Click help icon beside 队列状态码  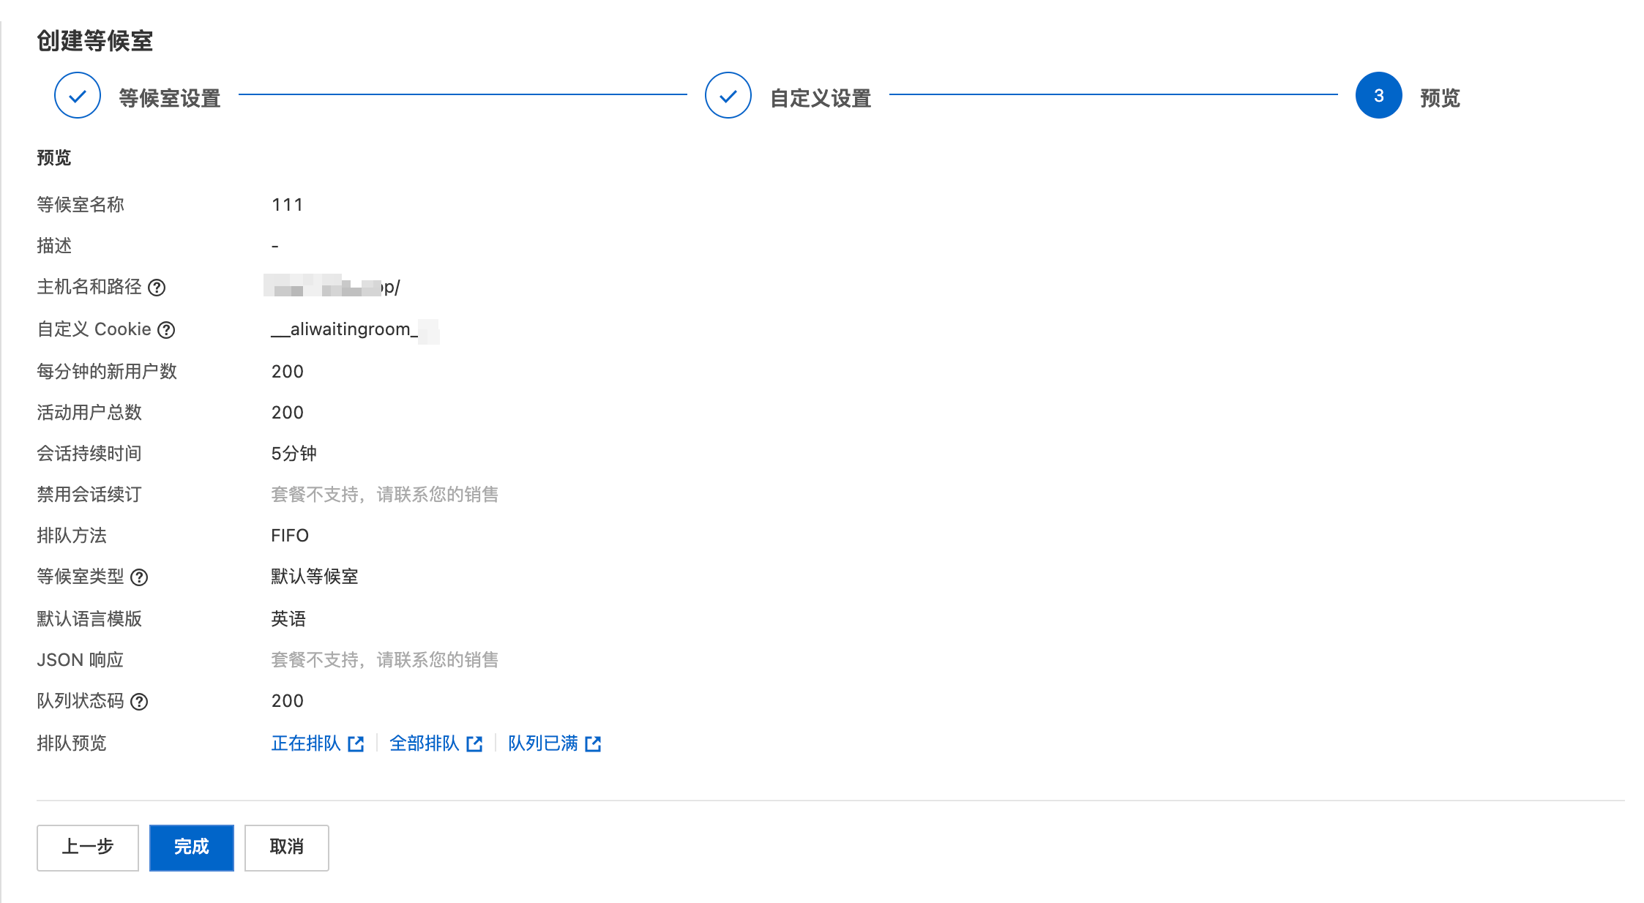139,702
